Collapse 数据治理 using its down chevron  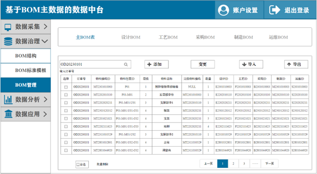point(45,41)
